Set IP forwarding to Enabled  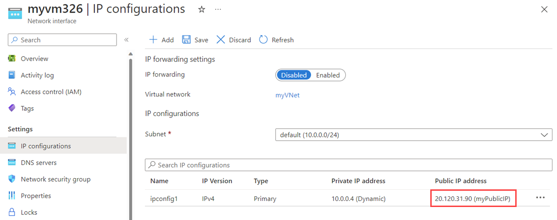(328, 75)
